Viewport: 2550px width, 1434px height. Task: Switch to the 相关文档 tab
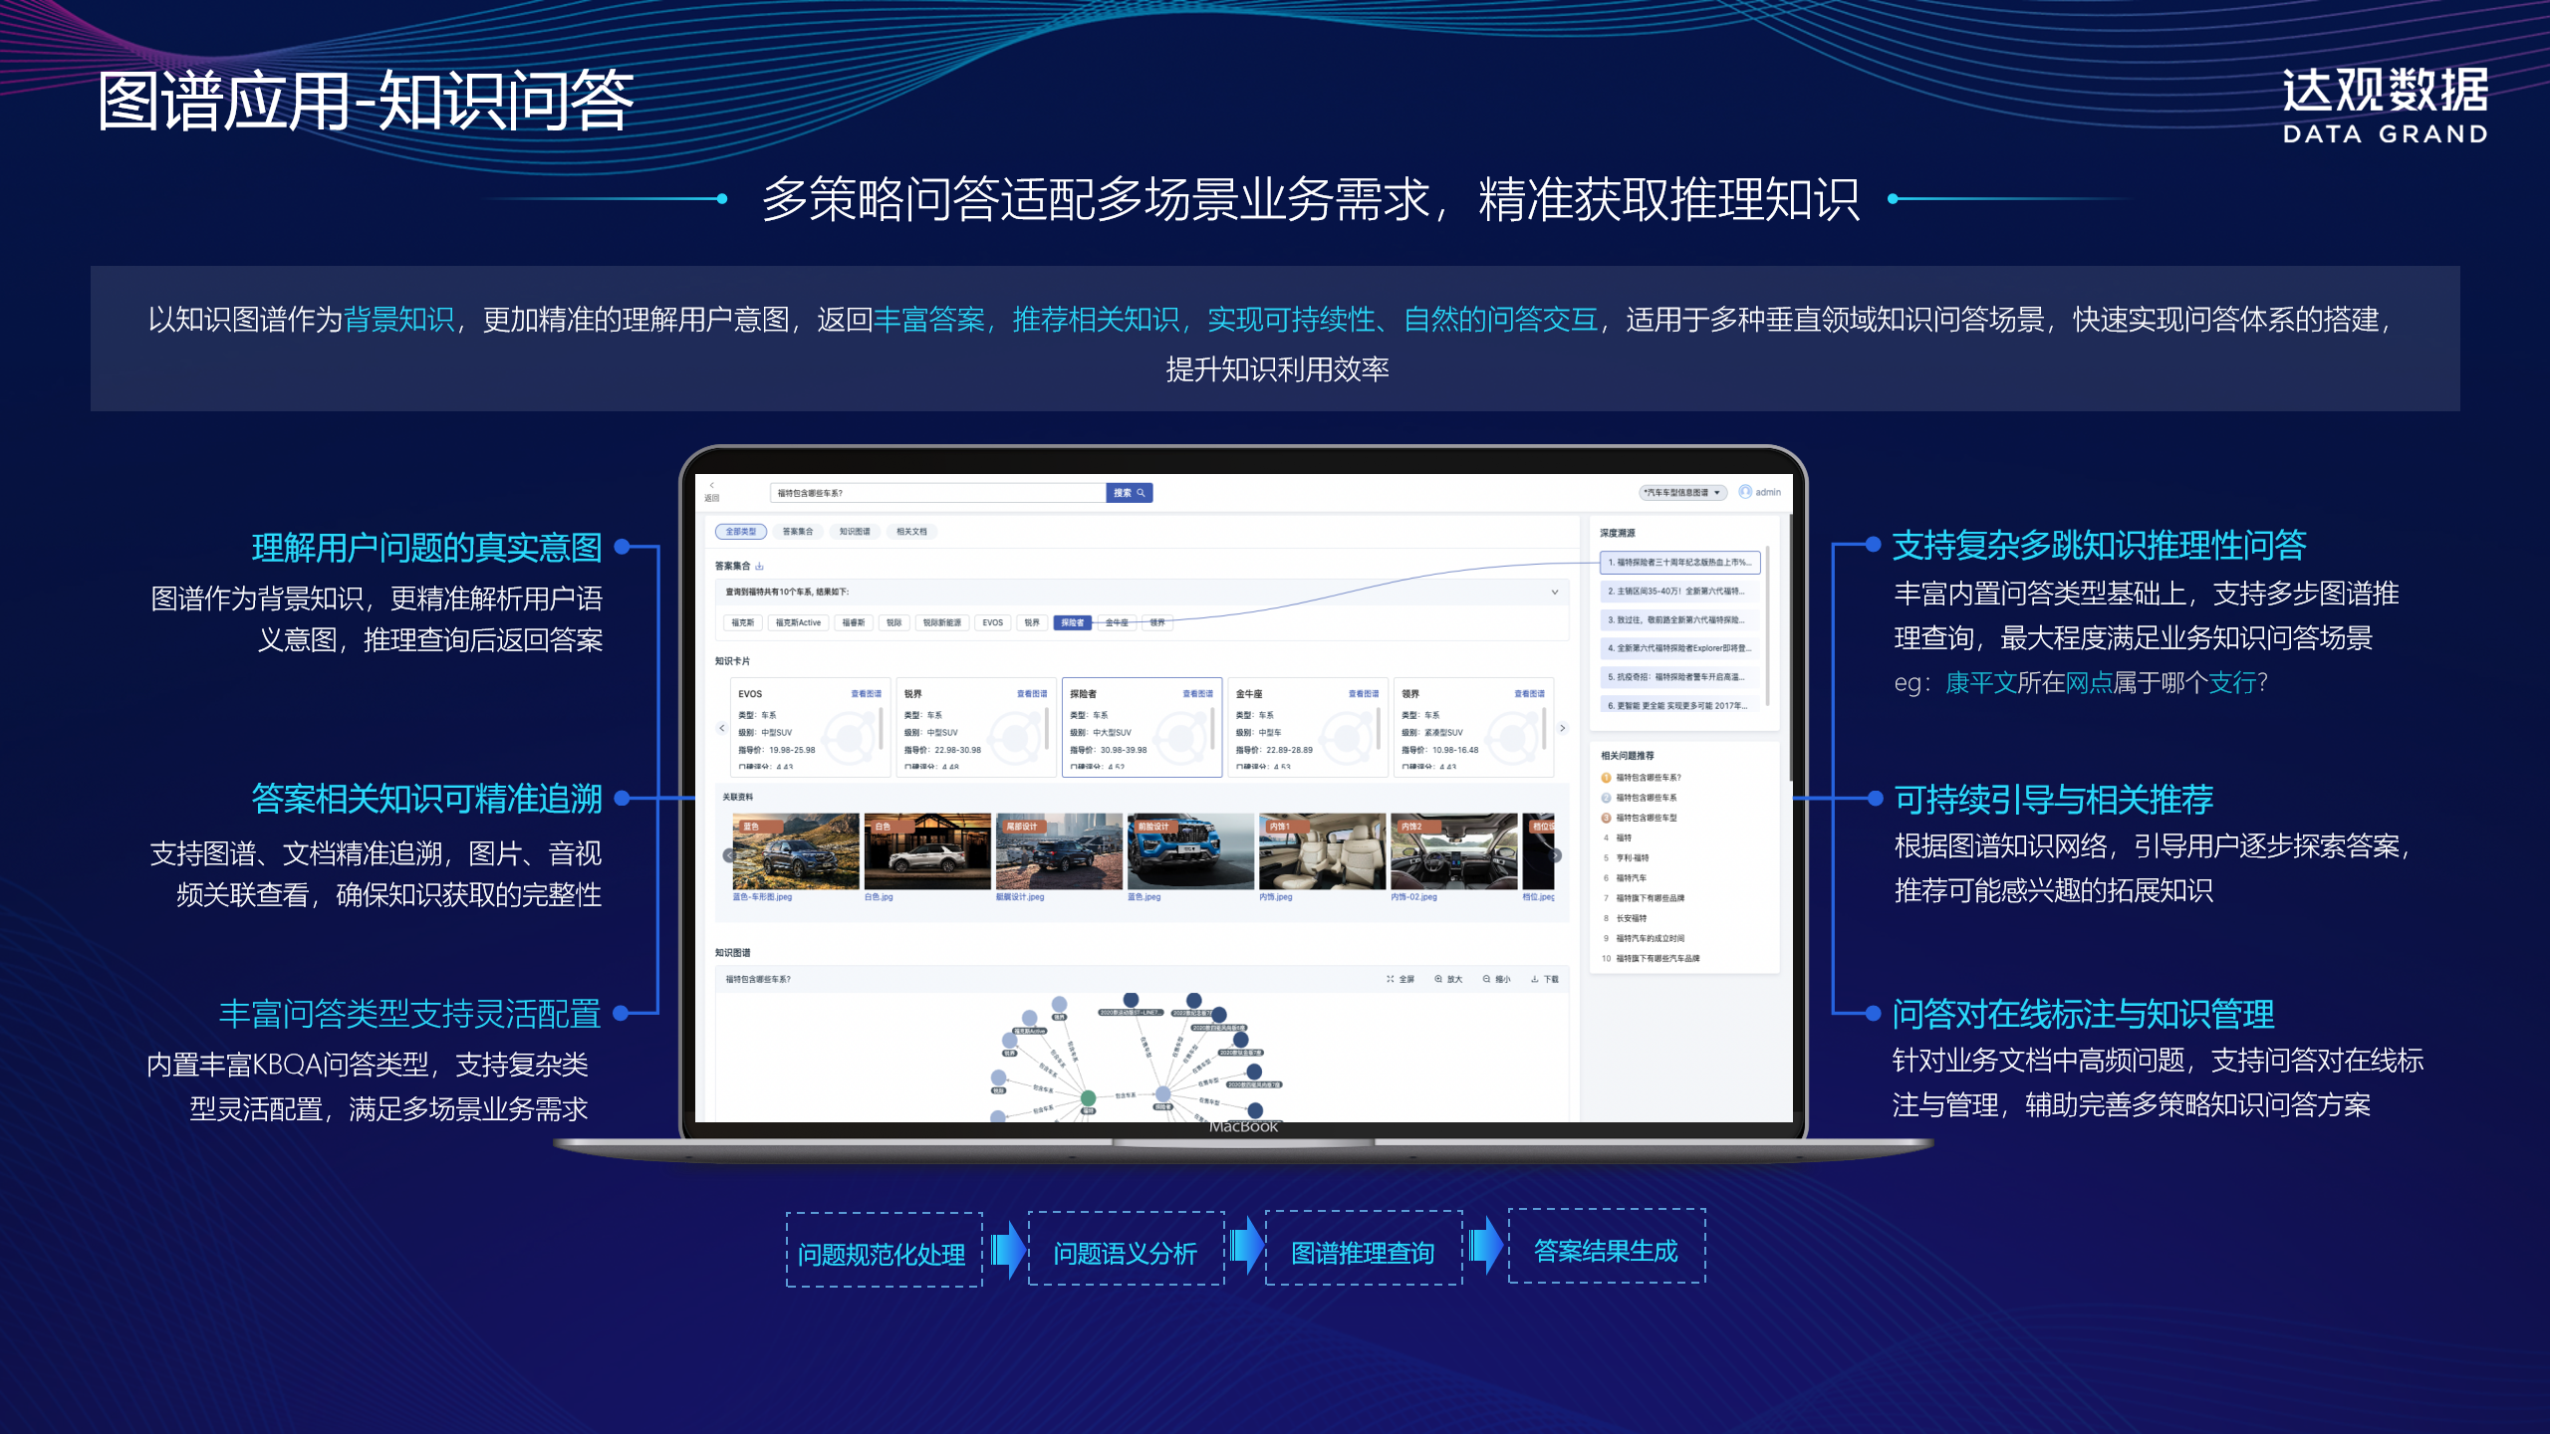click(910, 532)
